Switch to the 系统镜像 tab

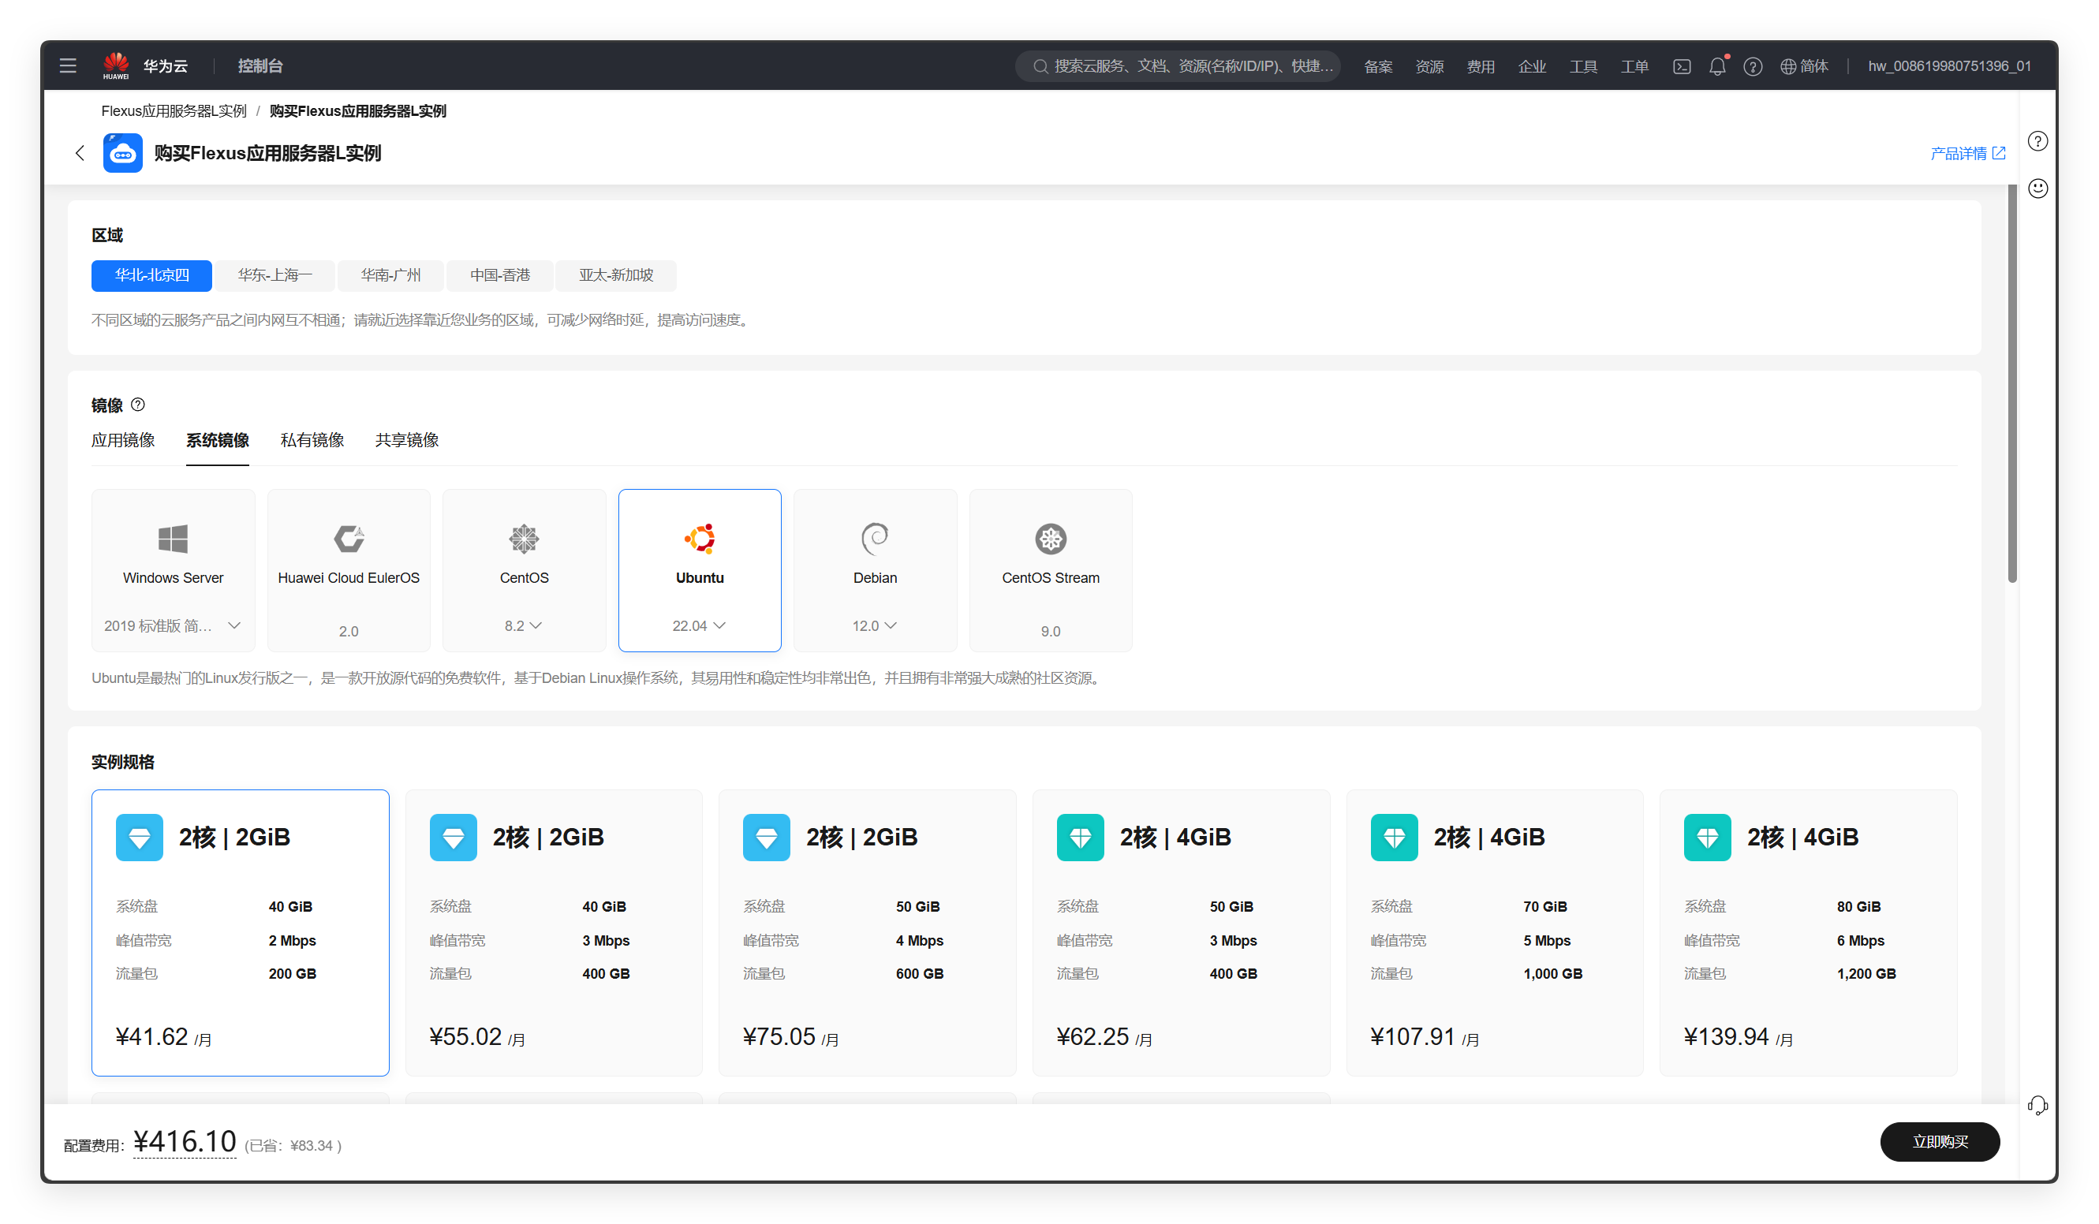tap(218, 439)
